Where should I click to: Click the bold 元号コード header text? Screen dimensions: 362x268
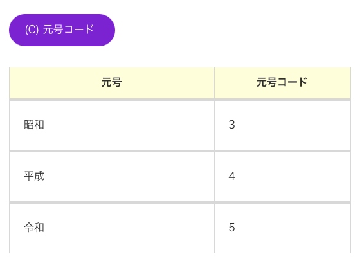coord(282,82)
